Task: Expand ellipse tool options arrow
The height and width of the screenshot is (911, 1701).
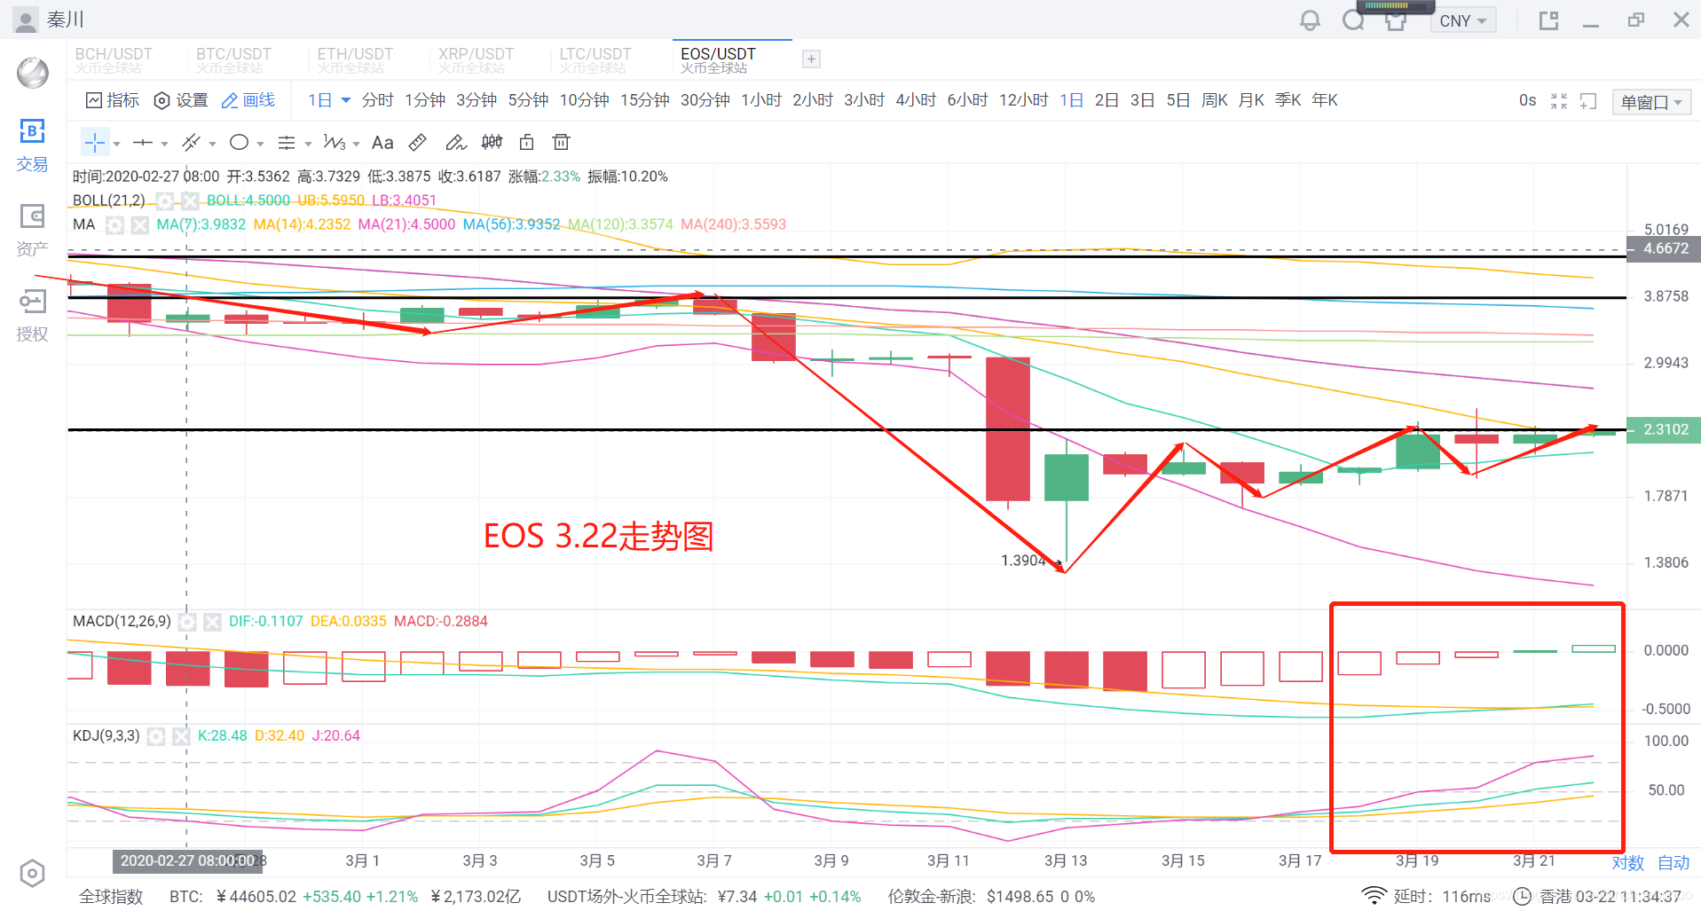Action: [x=260, y=144]
